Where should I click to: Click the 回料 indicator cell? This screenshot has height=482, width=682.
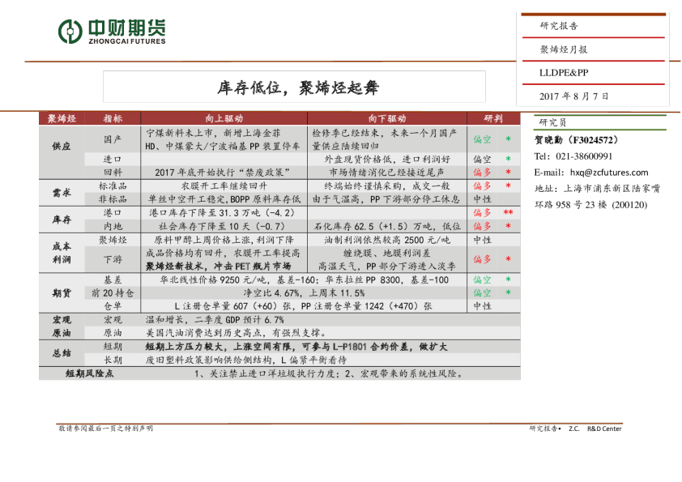point(113,173)
